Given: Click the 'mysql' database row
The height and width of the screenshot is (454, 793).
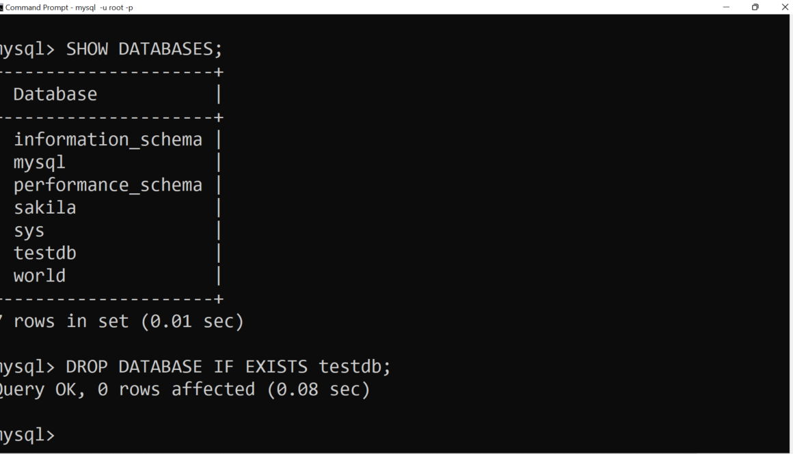Looking at the screenshot, I should point(39,162).
